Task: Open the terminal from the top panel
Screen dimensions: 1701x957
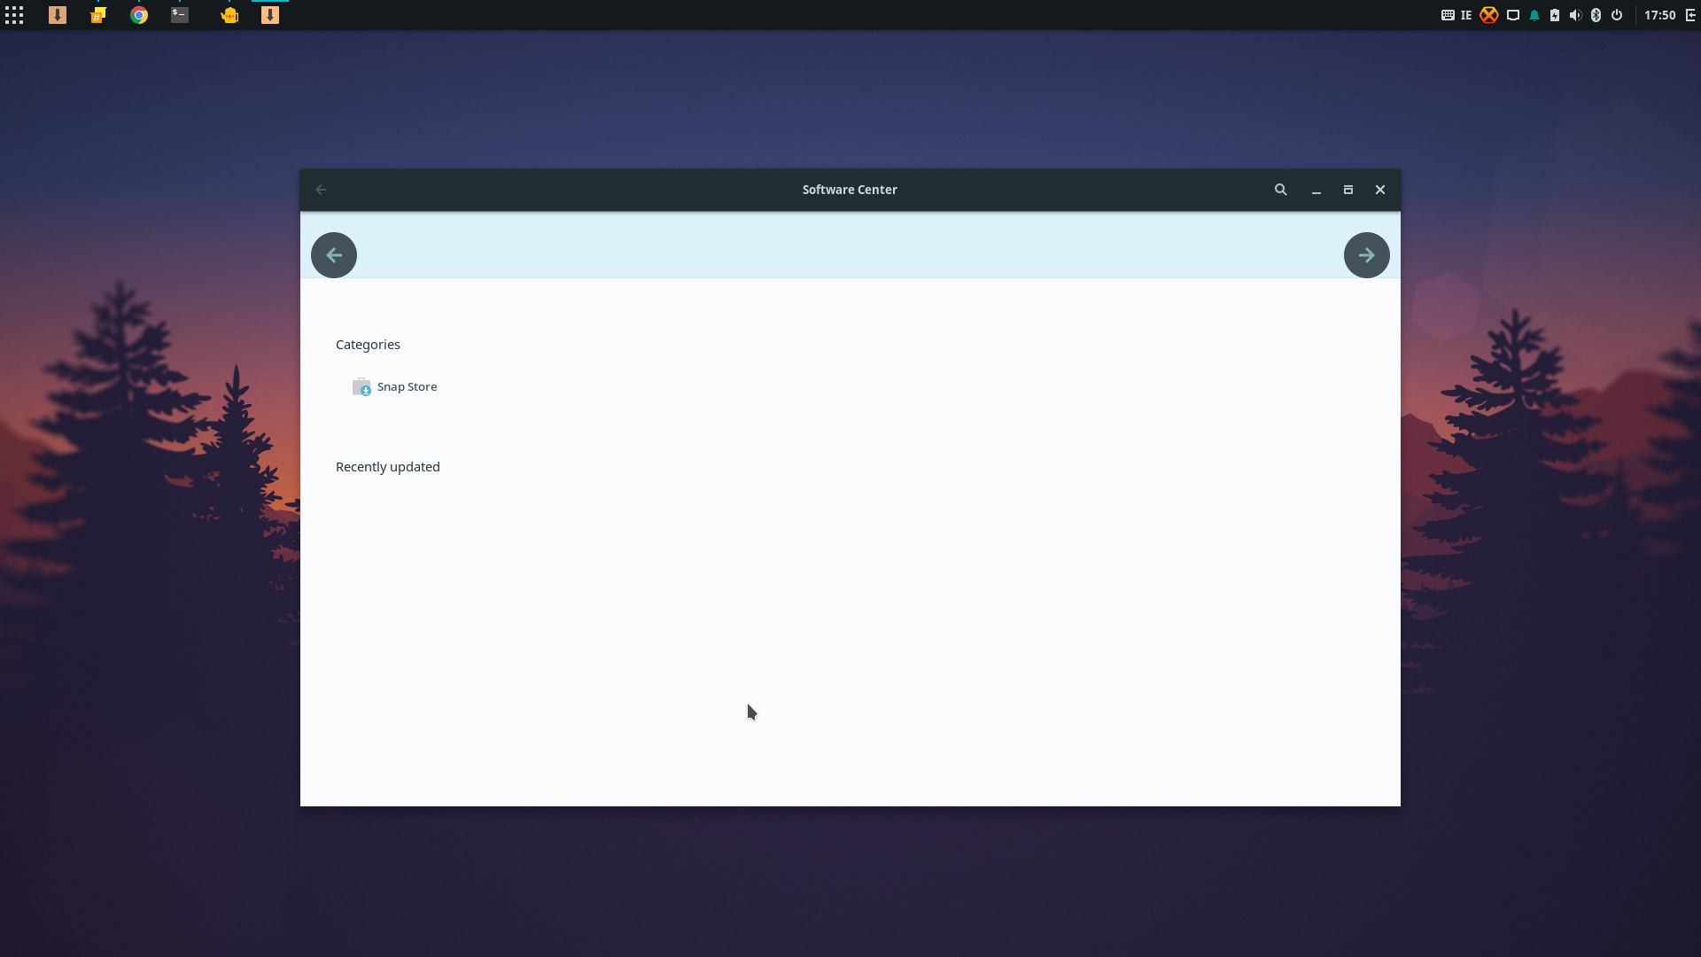Action: (x=180, y=15)
